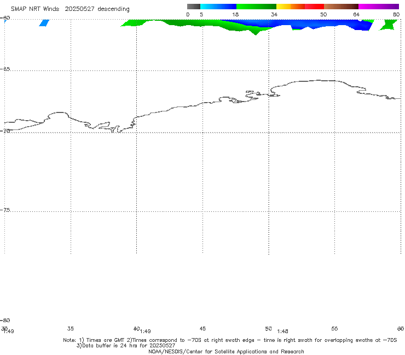The height and width of the screenshot is (355, 405).
Task: Click the '18' color bar scale label
Action: point(235,14)
